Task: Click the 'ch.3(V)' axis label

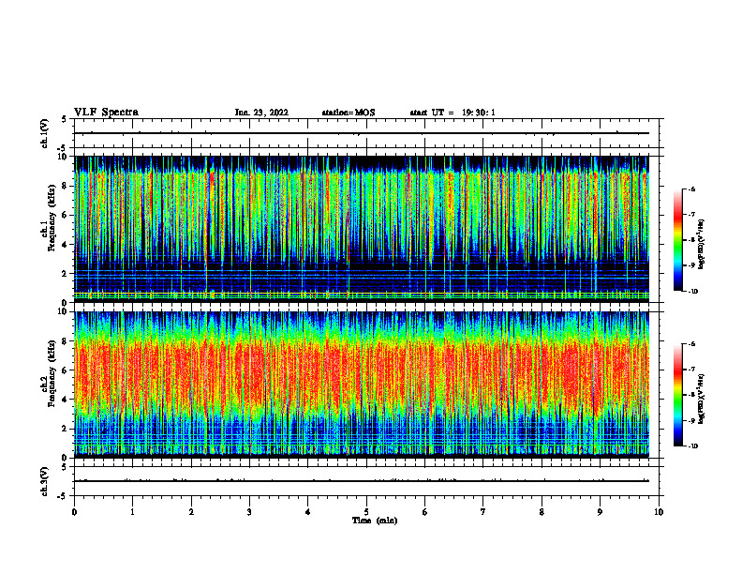Action: click(x=44, y=481)
